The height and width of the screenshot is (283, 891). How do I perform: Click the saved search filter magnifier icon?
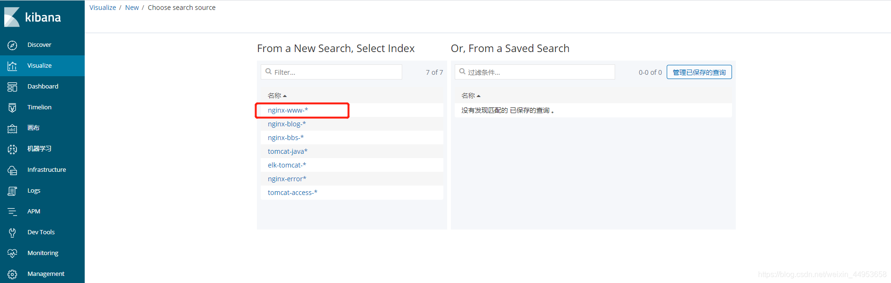(462, 71)
